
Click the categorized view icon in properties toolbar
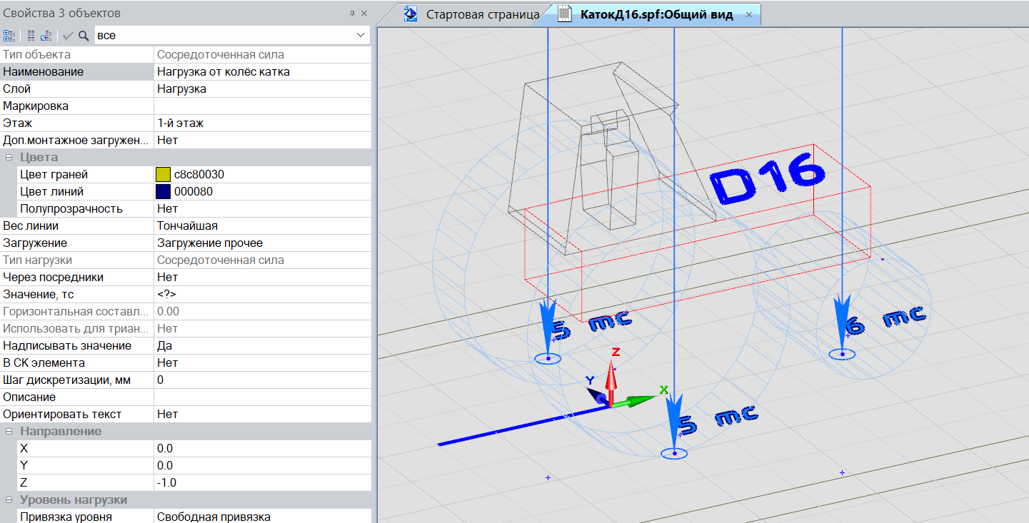[x=9, y=35]
